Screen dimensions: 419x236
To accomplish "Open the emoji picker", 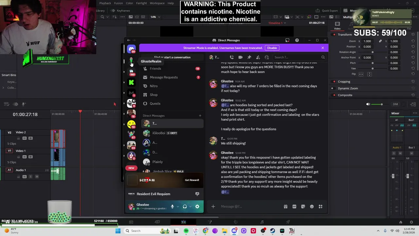I will tap(312, 206).
